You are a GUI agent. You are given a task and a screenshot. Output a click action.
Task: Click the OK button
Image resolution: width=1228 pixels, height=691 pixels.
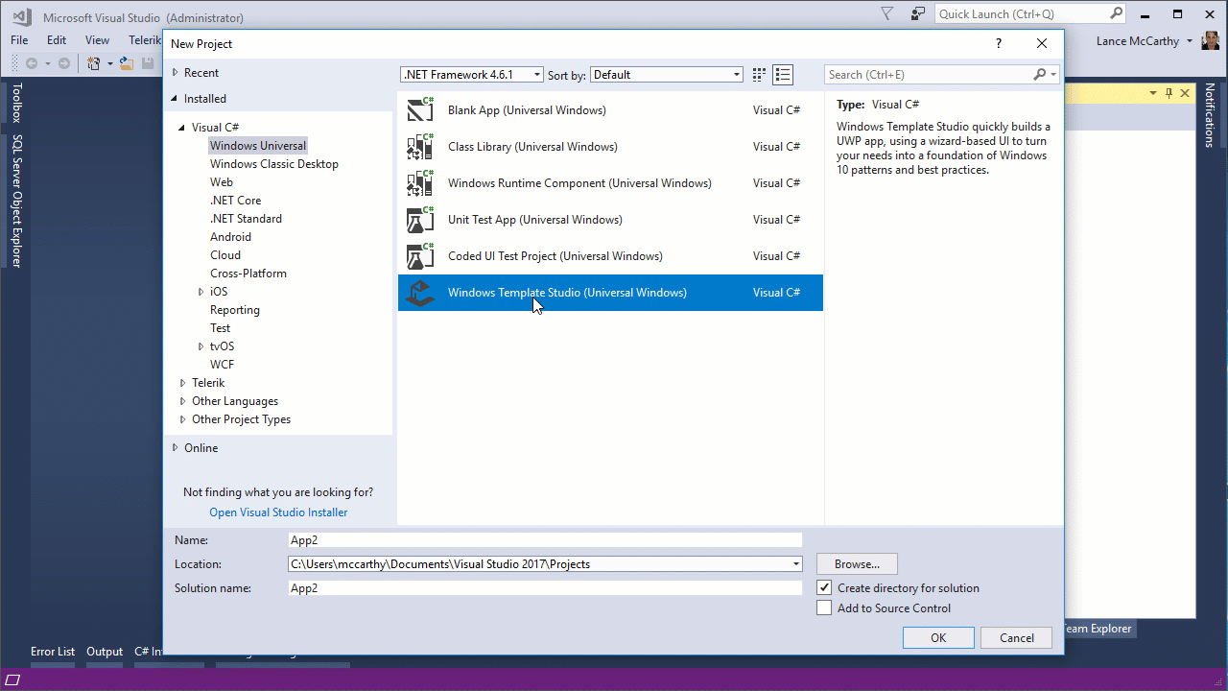point(938,637)
